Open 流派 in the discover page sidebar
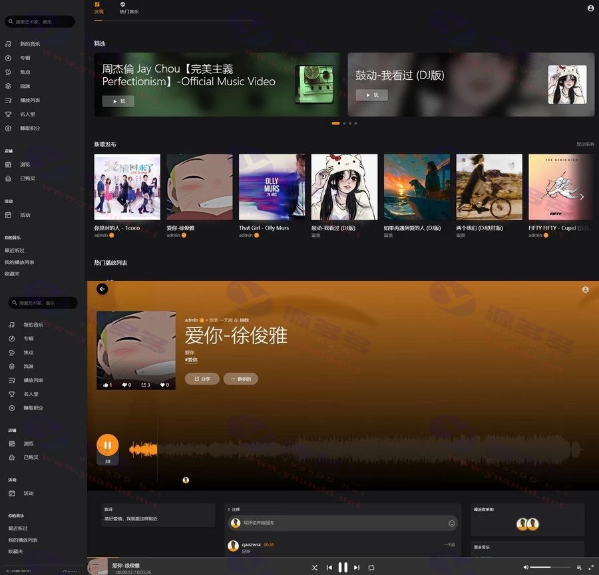The image size is (599, 575). pos(19,86)
